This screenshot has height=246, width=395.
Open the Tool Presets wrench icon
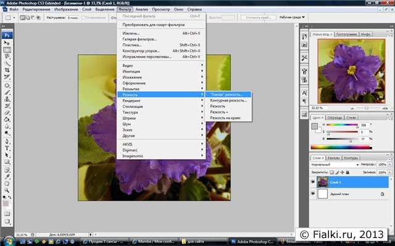point(304,58)
